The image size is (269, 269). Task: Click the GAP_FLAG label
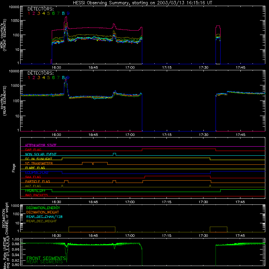click(x=33, y=150)
